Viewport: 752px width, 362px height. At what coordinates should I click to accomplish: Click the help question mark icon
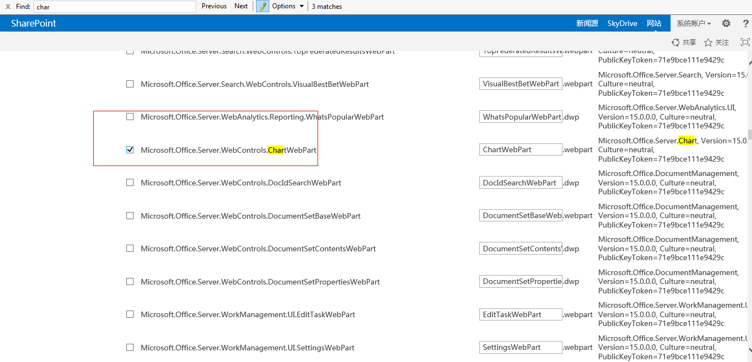point(745,23)
